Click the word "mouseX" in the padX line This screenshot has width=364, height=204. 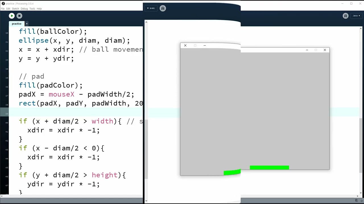tap(61, 94)
